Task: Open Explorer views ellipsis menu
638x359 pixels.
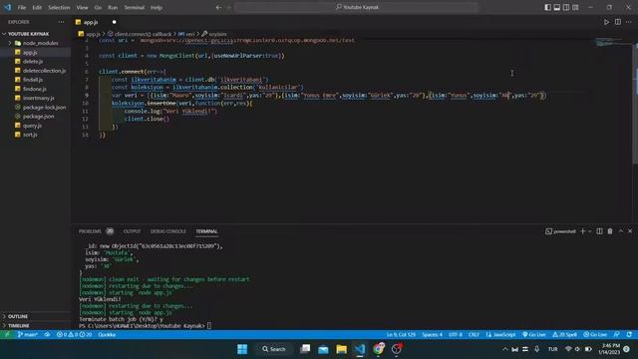Action: (x=61, y=22)
